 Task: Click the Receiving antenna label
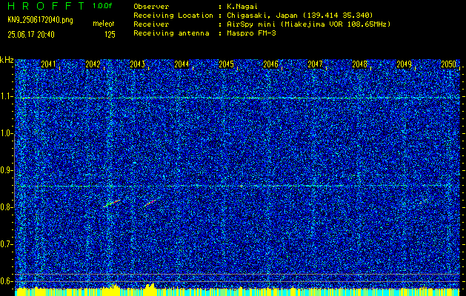pyautogui.click(x=171, y=33)
